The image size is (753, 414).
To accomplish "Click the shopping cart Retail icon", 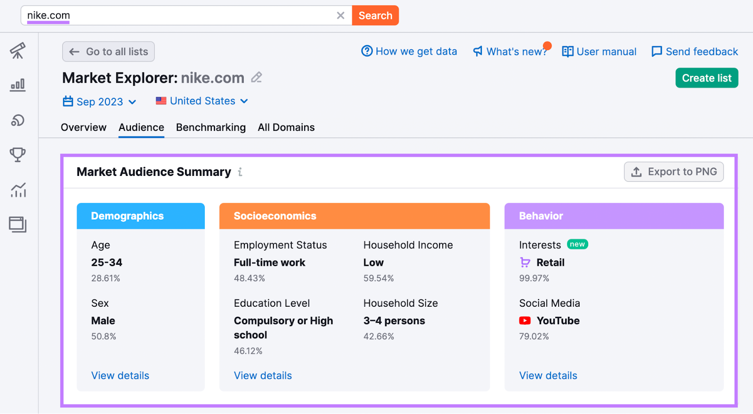I will (x=525, y=263).
